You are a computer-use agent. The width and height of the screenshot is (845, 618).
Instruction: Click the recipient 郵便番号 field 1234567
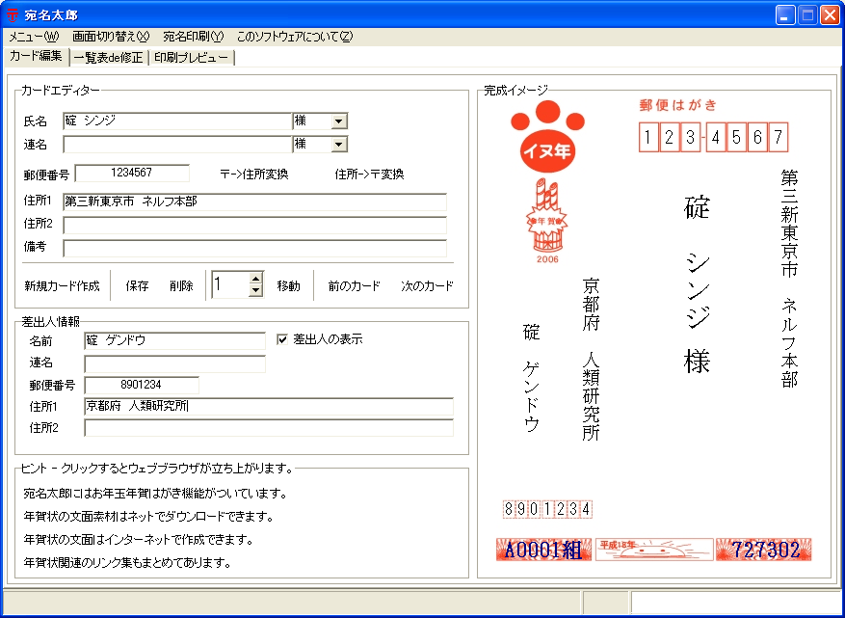(x=132, y=174)
